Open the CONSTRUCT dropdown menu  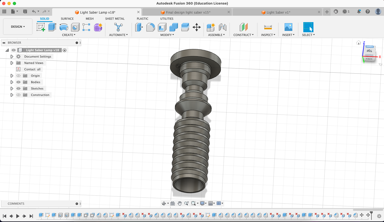coord(243,35)
